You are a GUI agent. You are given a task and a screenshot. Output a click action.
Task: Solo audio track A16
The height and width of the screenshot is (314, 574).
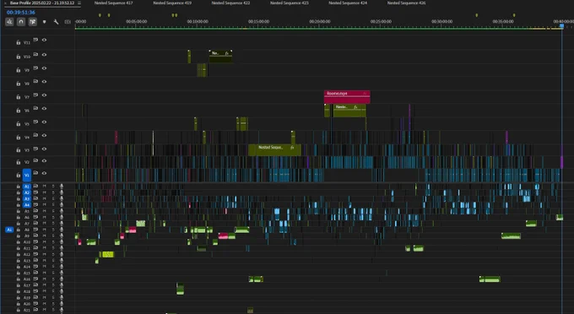[53, 279]
